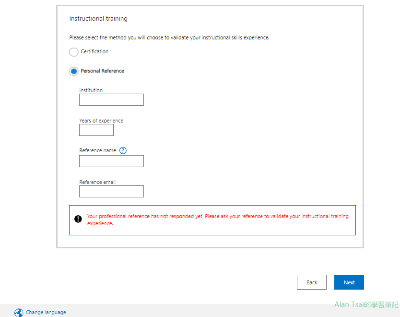
Task: Return to previous page with Back
Action: click(x=312, y=282)
